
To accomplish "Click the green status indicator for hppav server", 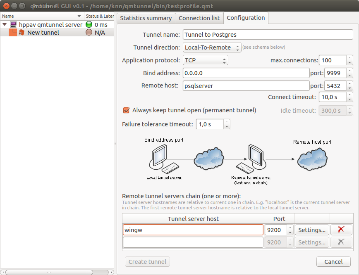I will pyautogui.click(x=89, y=24).
